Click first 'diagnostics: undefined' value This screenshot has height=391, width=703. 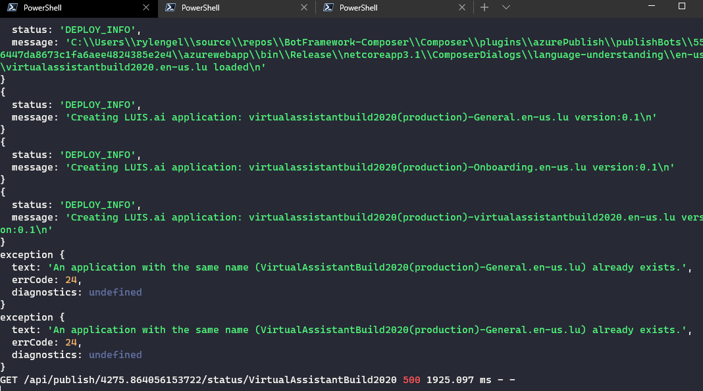point(115,292)
